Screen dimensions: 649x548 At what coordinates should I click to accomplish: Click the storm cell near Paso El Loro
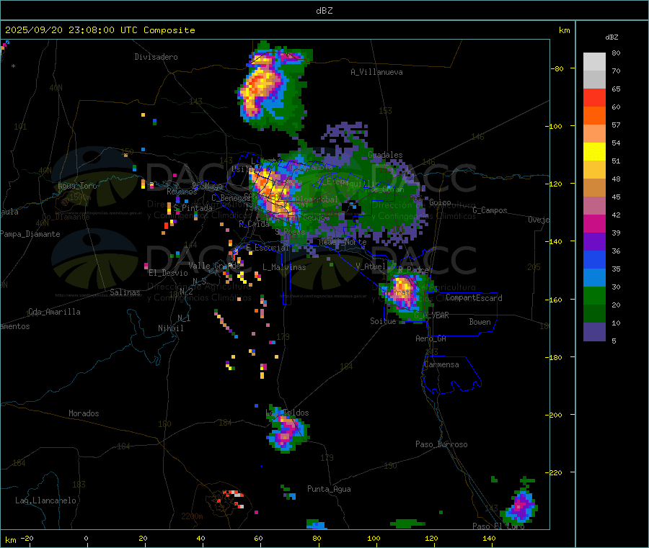(x=520, y=505)
